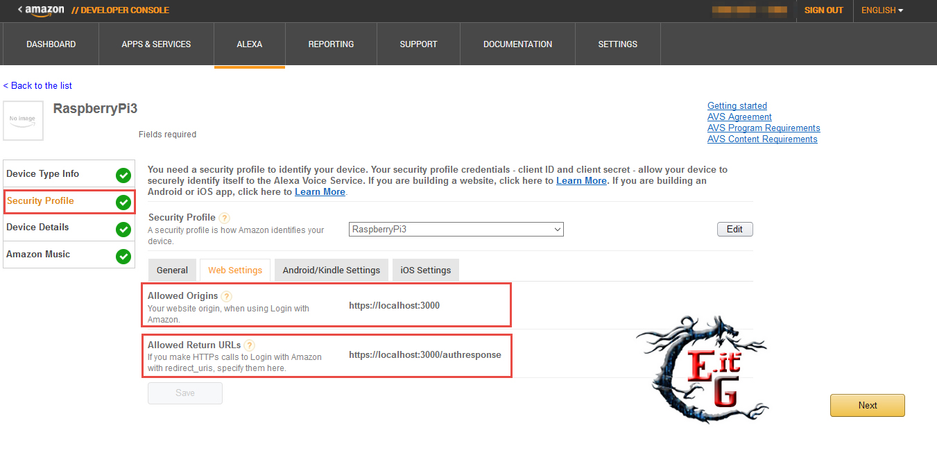Open Amazon Music in the sidebar

pos(69,255)
